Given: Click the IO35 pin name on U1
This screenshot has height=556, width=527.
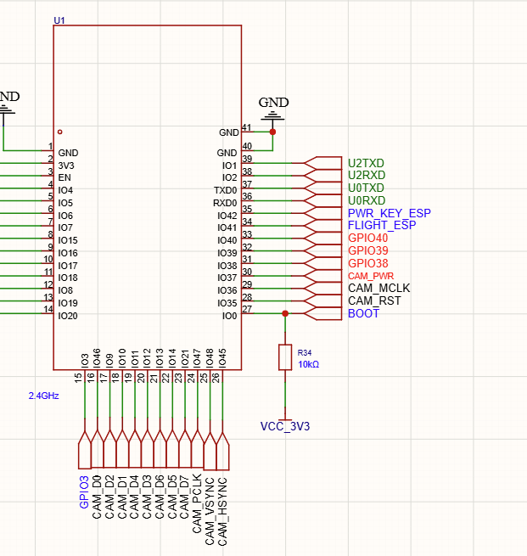Looking at the screenshot, I should [x=227, y=303].
